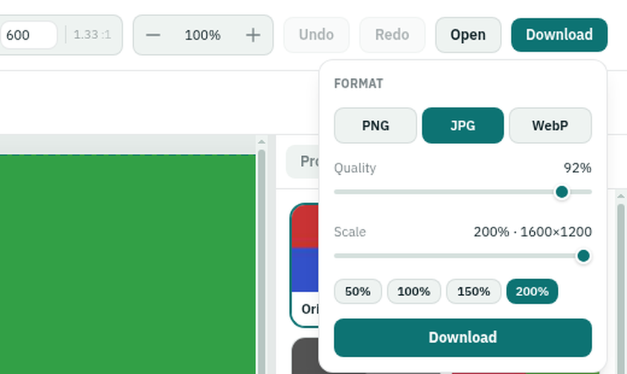The width and height of the screenshot is (627, 374).
Task: Click the 92% quality value
Action: [578, 168]
